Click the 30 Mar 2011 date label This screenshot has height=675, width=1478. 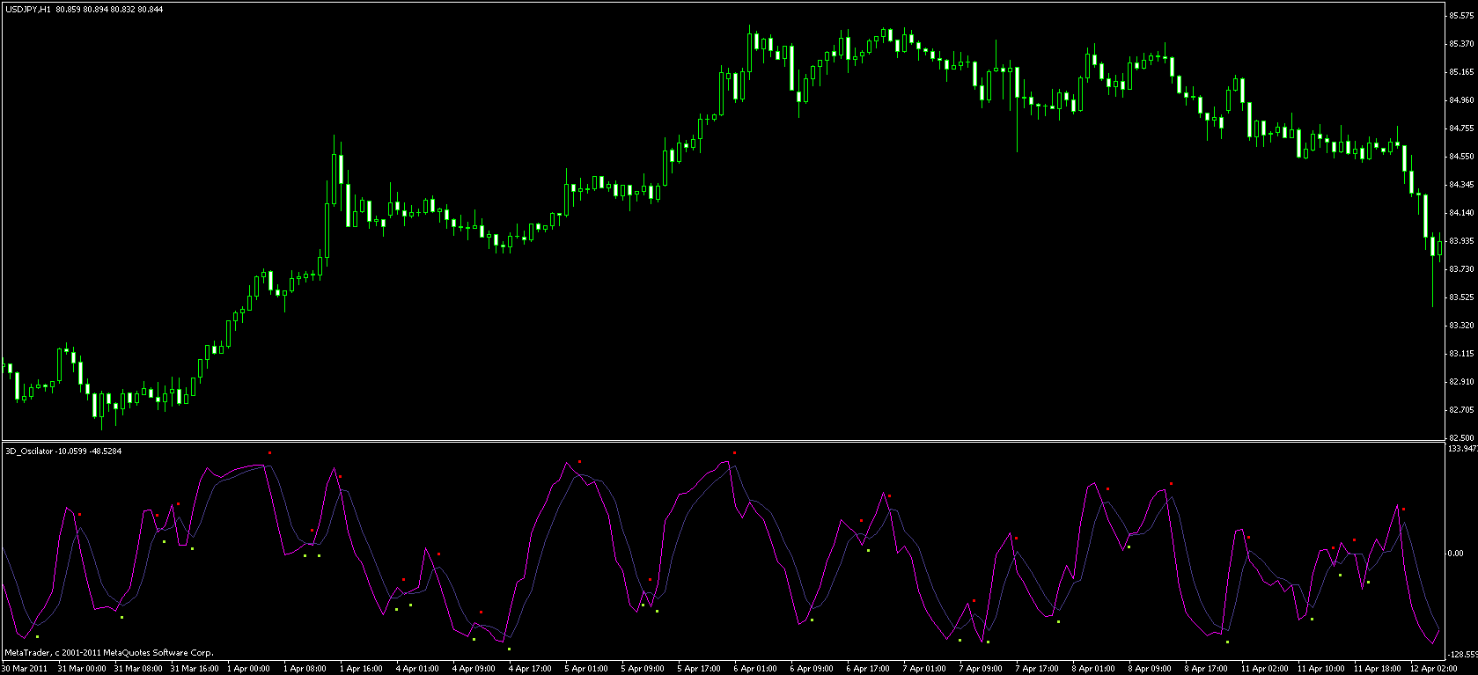(x=25, y=669)
